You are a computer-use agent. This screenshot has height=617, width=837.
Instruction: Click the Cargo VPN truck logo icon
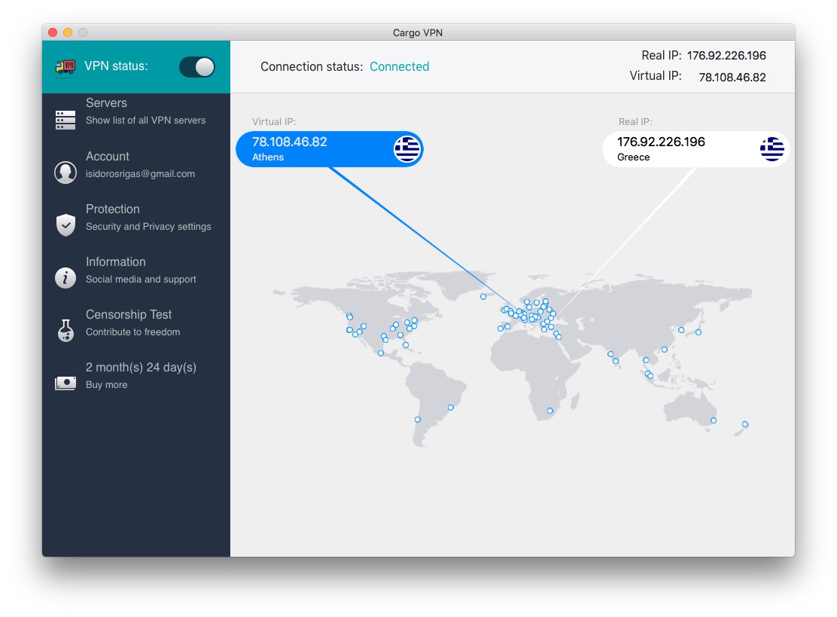pos(65,67)
